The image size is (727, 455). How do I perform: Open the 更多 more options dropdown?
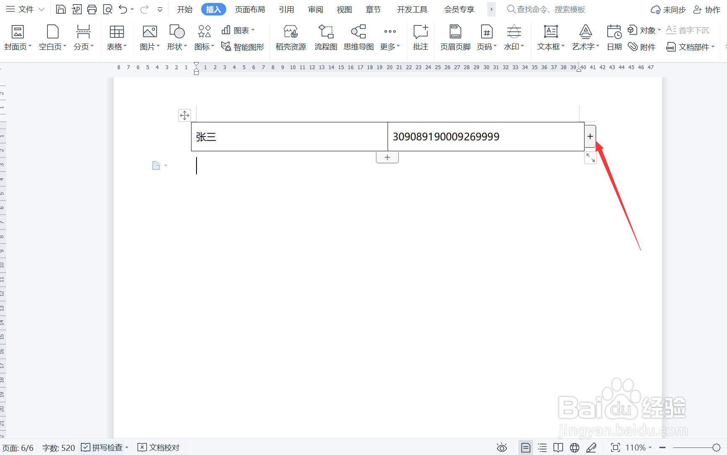pos(390,38)
